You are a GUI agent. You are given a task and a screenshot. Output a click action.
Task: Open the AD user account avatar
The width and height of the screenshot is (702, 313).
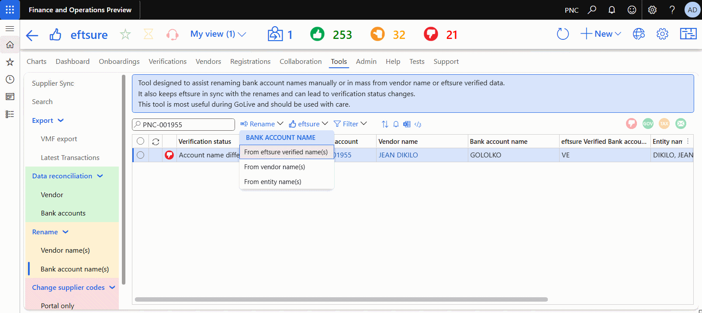692,10
